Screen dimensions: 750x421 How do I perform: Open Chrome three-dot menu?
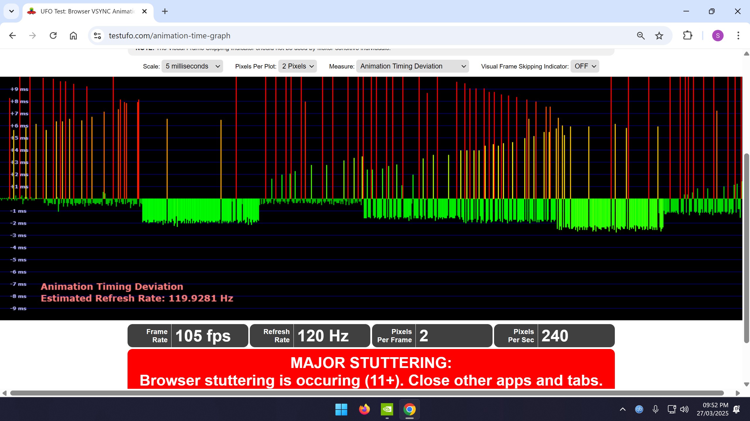(738, 36)
